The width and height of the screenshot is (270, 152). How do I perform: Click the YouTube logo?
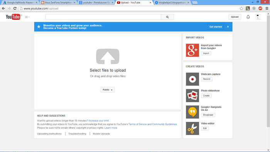13,17
